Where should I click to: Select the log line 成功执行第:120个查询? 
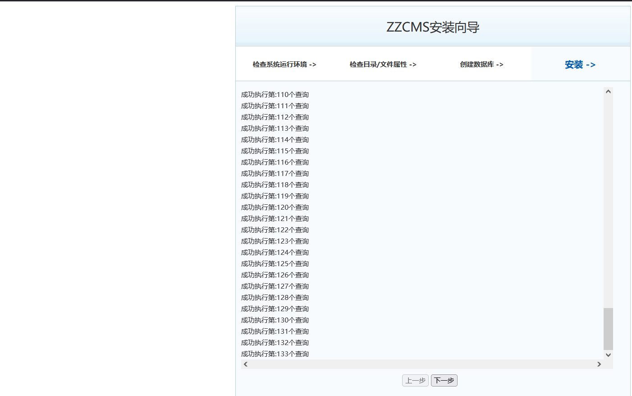click(x=275, y=207)
